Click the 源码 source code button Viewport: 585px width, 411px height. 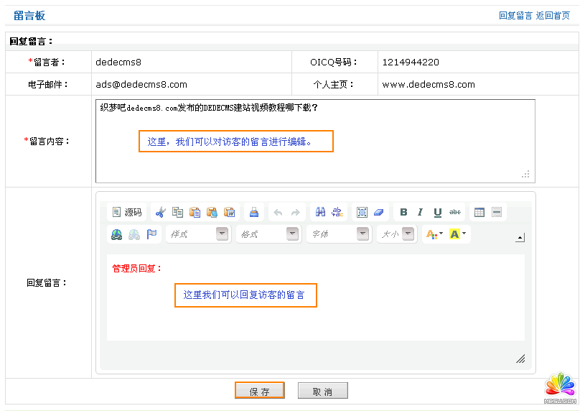click(x=127, y=212)
